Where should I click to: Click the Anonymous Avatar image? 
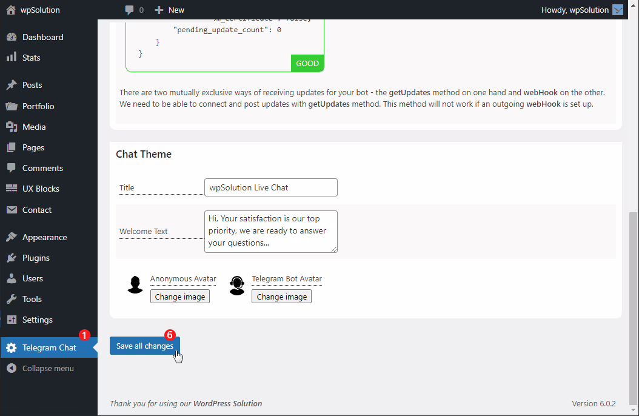(x=135, y=285)
